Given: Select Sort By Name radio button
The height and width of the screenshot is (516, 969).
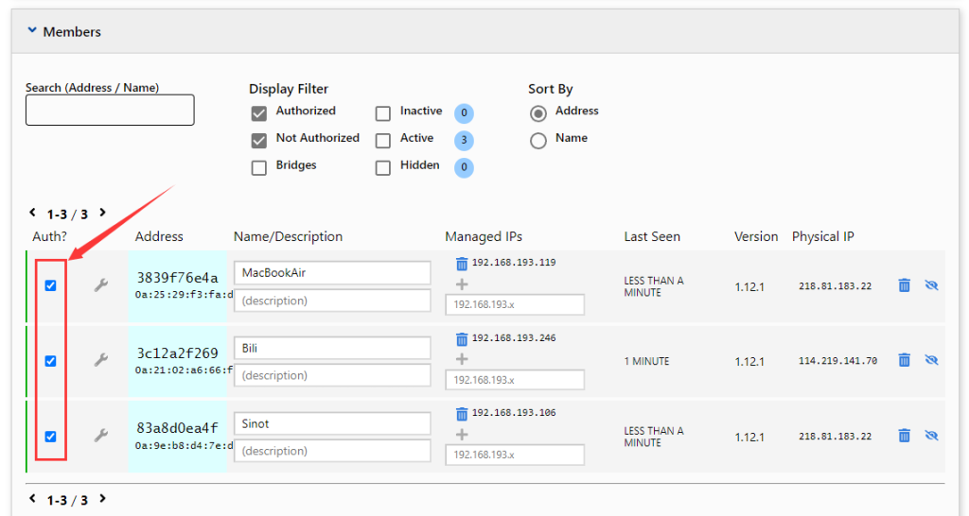Looking at the screenshot, I should tap(538, 141).
